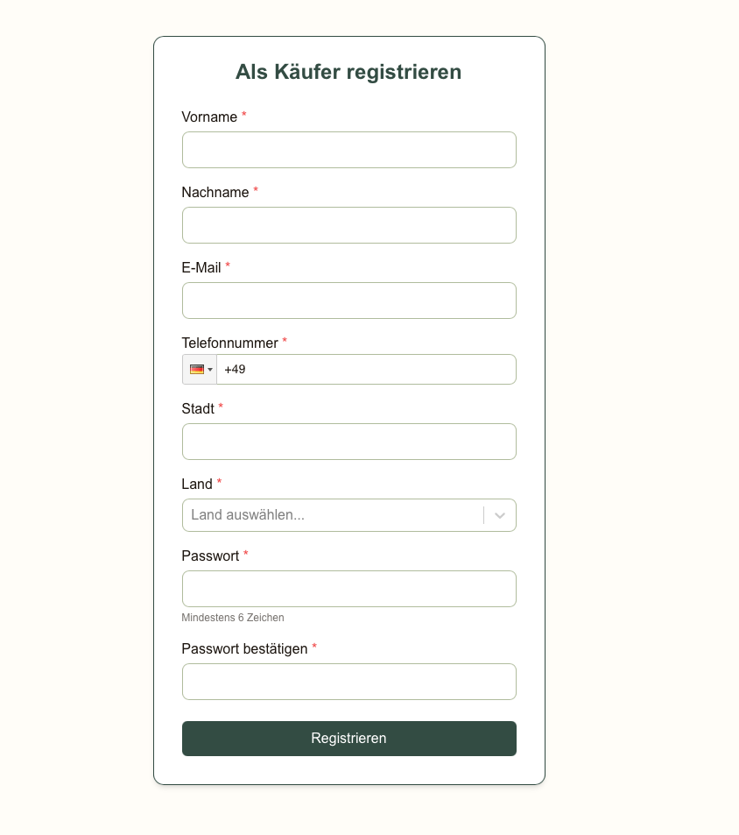The height and width of the screenshot is (835, 739).
Task: Focus the Passwort bestätigen input field
Action: (x=348, y=682)
